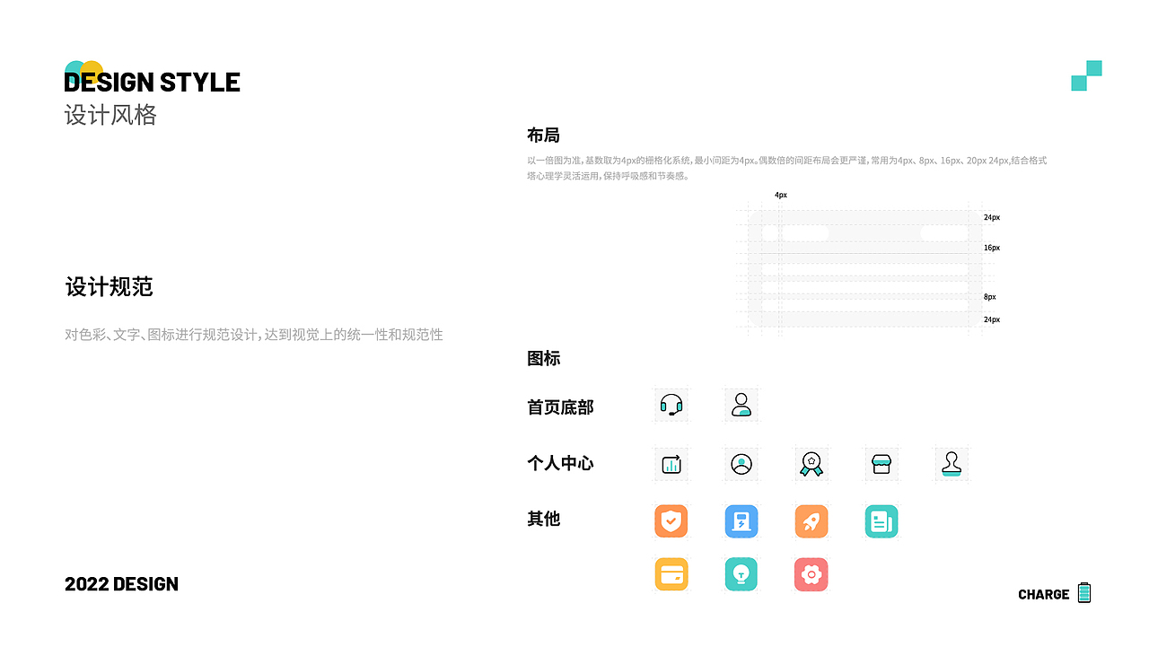Click the circled user avatar icon
1149x647 pixels.
741,464
